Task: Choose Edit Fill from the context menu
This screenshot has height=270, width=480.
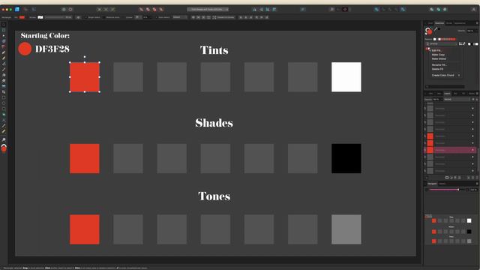Action: tap(436, 50)
